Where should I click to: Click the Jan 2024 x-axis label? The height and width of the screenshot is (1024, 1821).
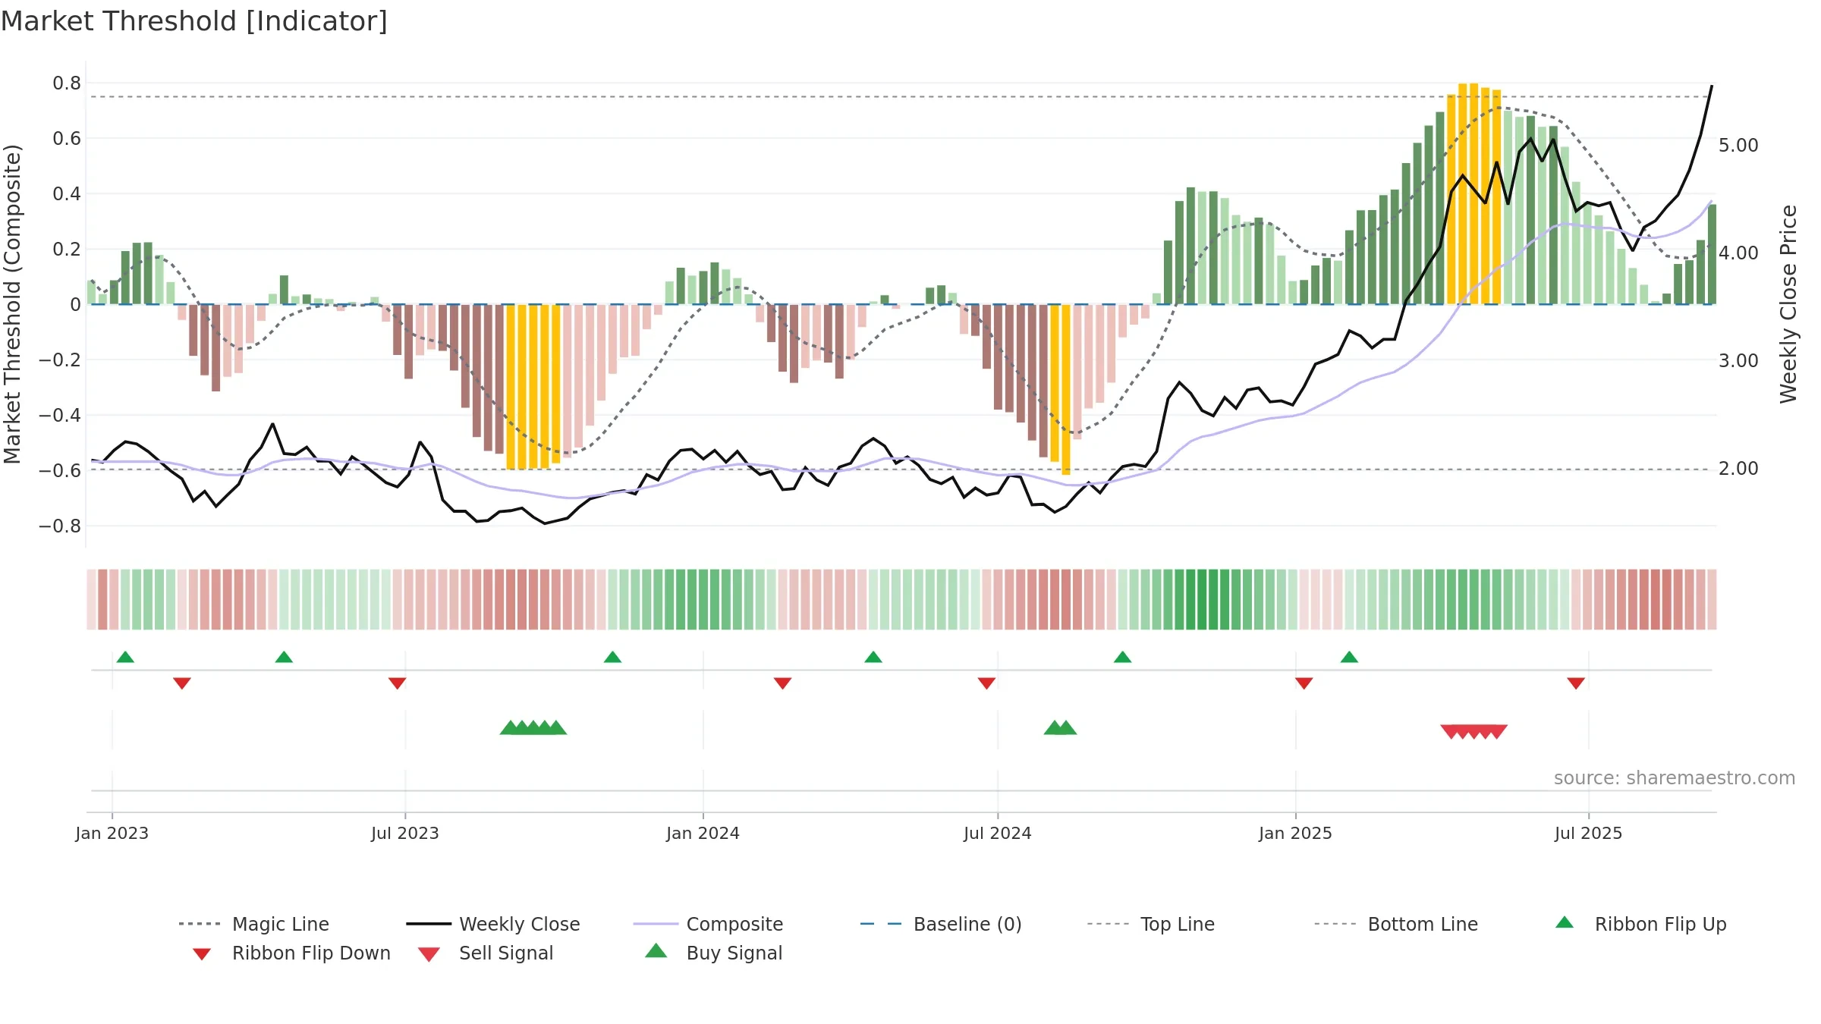tap(703, 833)
